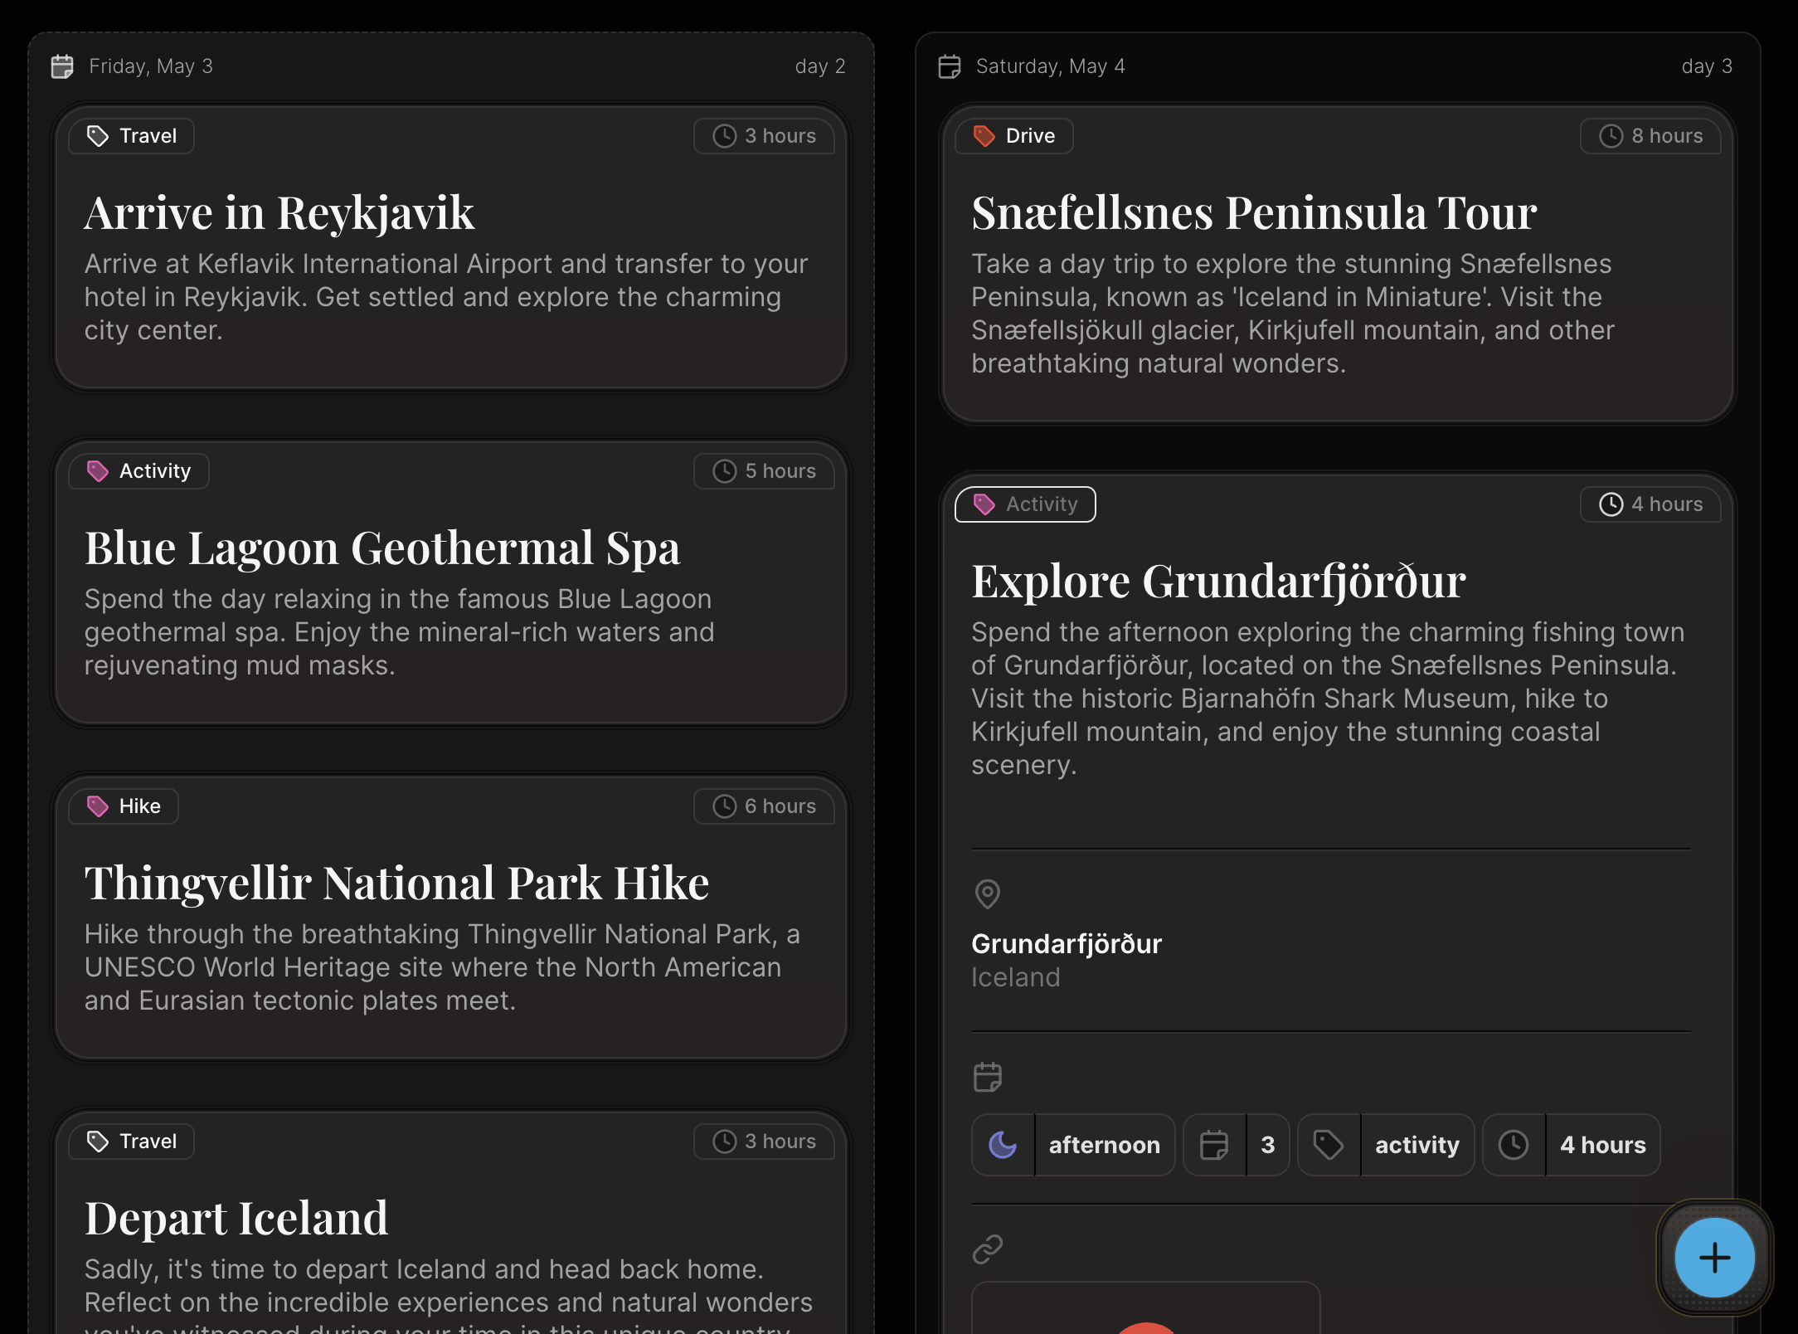
Task: Click the calendar icon next to Saturday, May 4
Action: (x=950, y=66)
